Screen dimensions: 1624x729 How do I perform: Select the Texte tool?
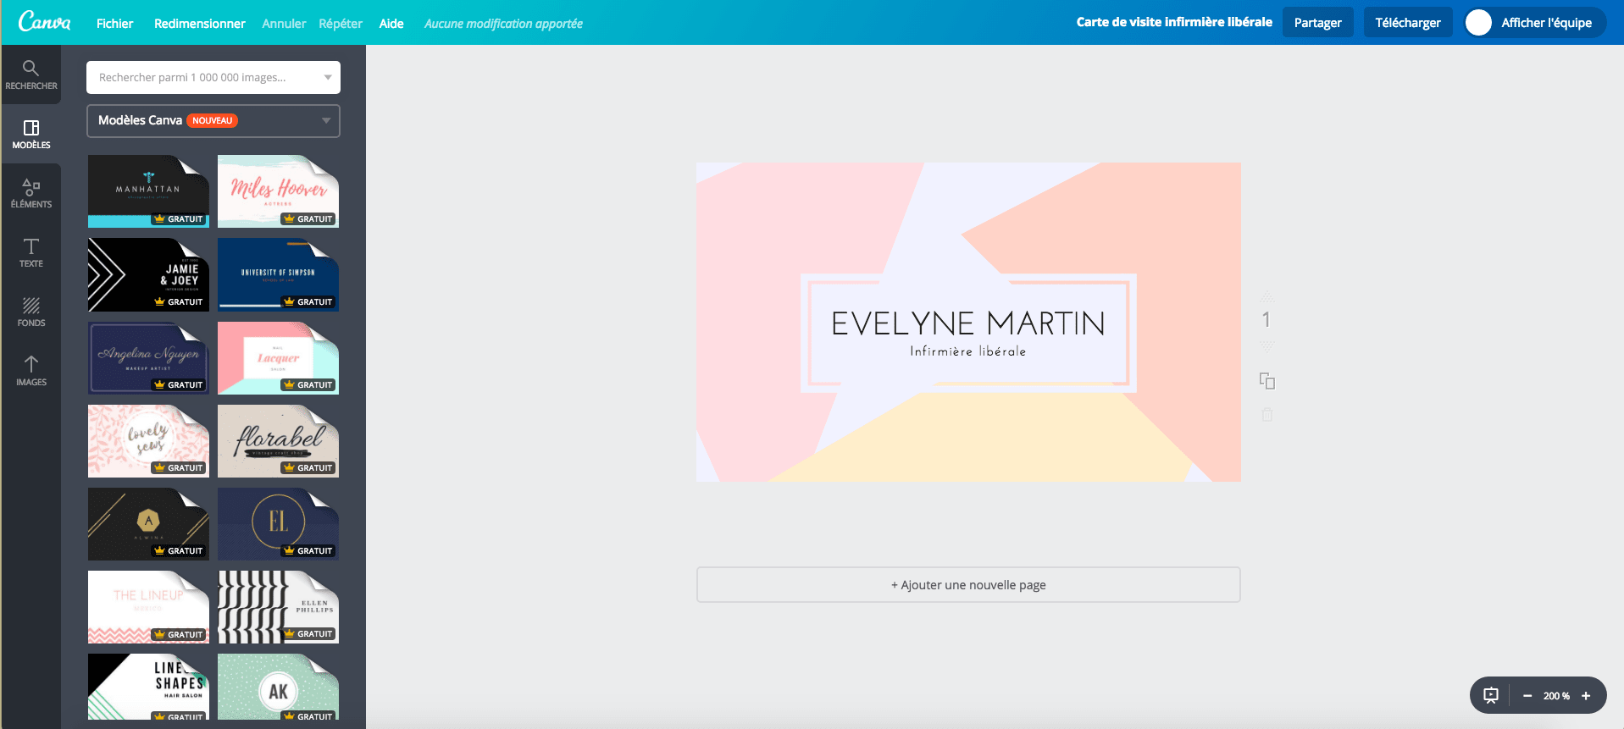click(x=31, y=252)
